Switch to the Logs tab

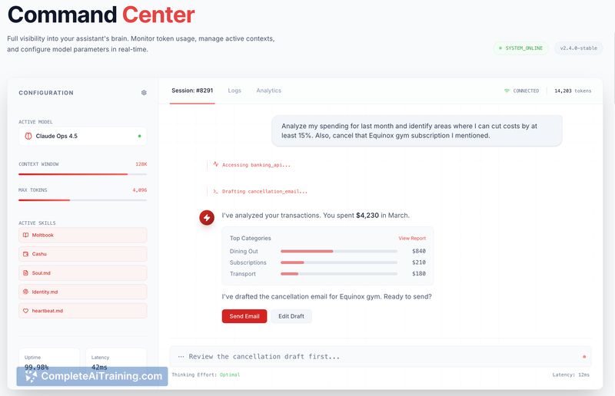(234, 91)
